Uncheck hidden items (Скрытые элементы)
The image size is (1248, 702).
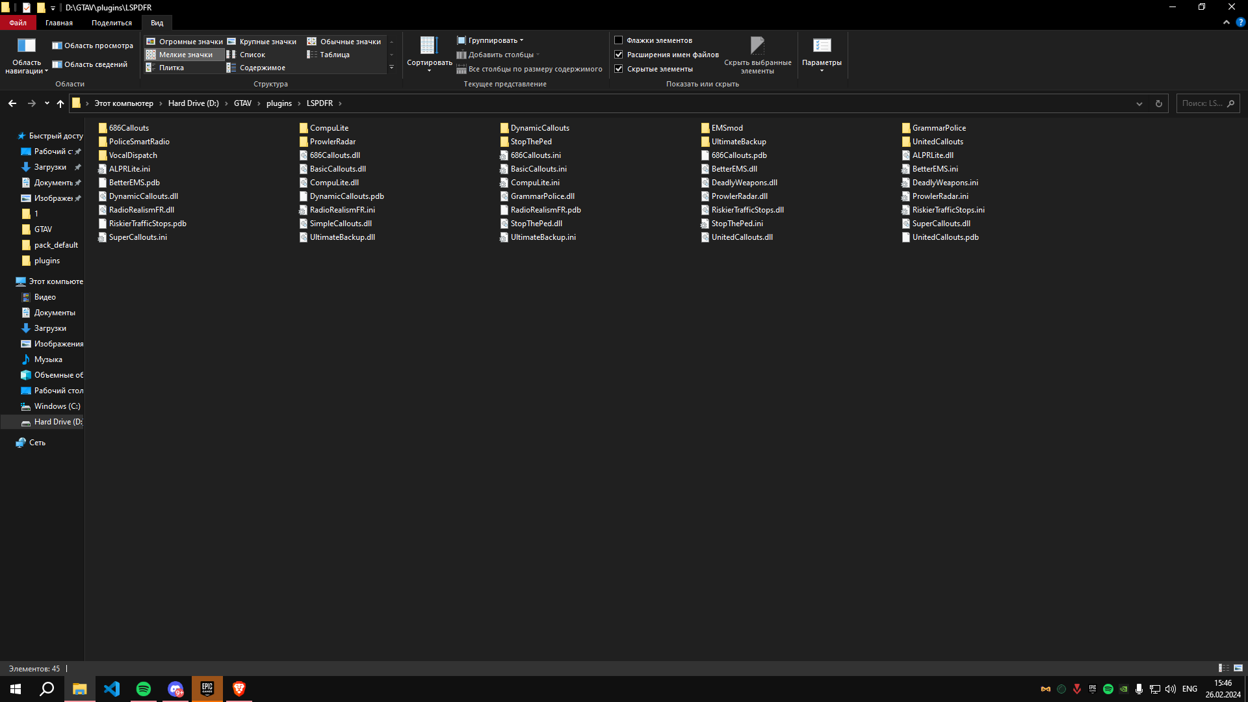tap(619, 69)
